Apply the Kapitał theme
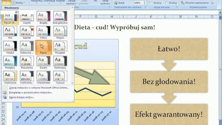Viewport: 222px width, 125px height. tap(27, 33)
